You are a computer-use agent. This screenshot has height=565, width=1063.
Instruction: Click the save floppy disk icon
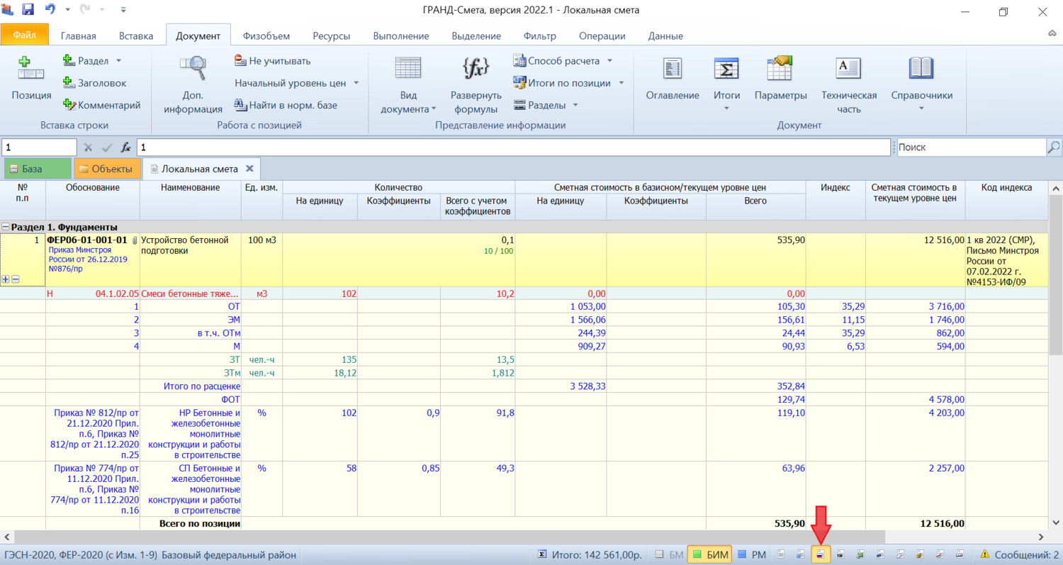tap(28, 11)
